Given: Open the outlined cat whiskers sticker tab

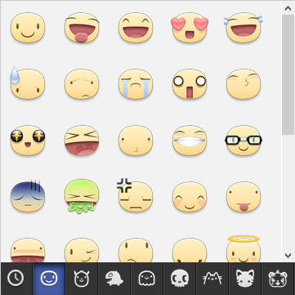Looking at the screenshot, I should [212, 279].
